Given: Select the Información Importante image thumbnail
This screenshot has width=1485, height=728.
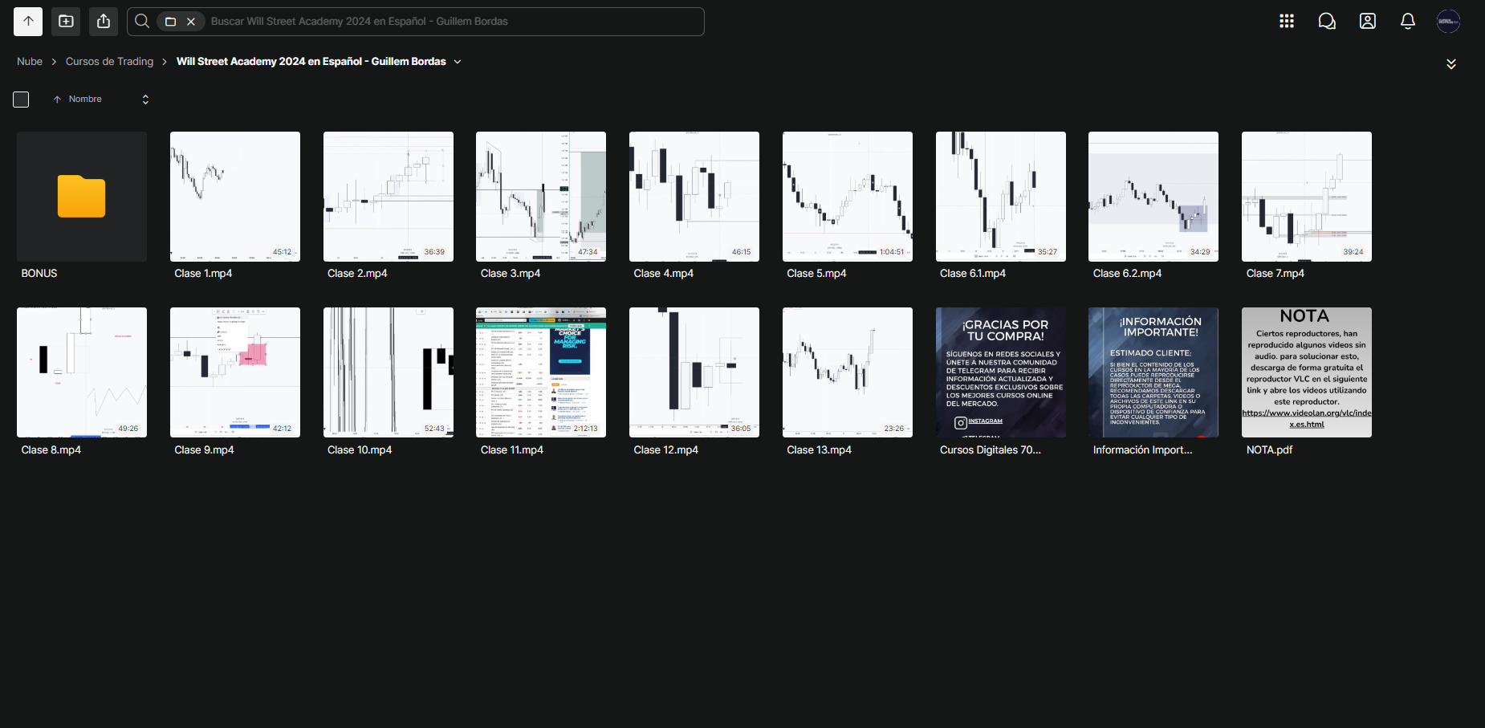Looking at the screenshot, I should [x=1153, y=372].
